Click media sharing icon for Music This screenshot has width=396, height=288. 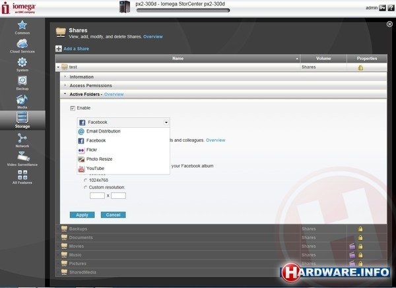[x=352, y=255]
